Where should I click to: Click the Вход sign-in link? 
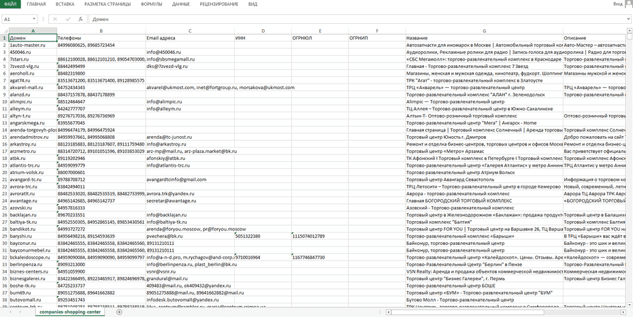click(x=617, y=4)
